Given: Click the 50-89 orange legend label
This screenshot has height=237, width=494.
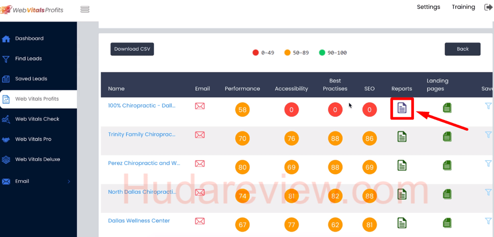Looking at the screenshot, I should click(x=301, y=53).
